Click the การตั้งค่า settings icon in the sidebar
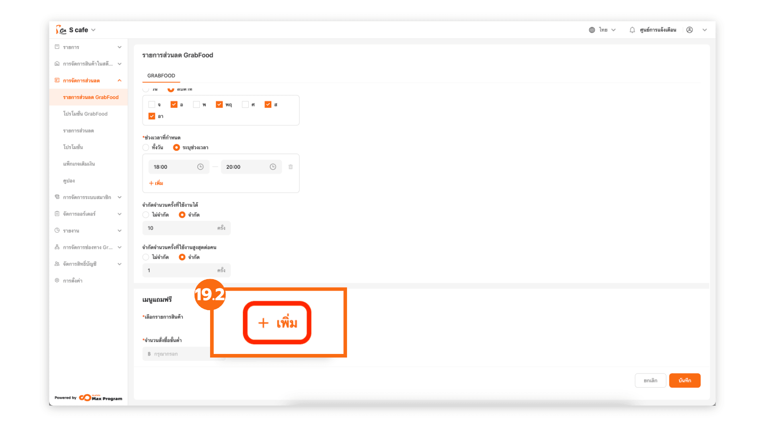This screenshot has height=430, width=764. (57, 280)
